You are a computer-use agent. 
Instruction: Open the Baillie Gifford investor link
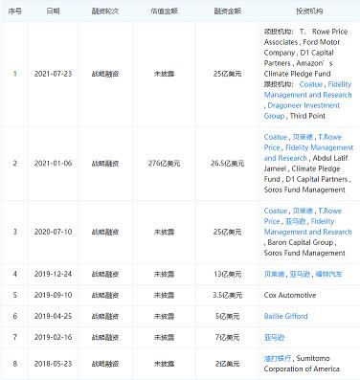coord(286,316)
